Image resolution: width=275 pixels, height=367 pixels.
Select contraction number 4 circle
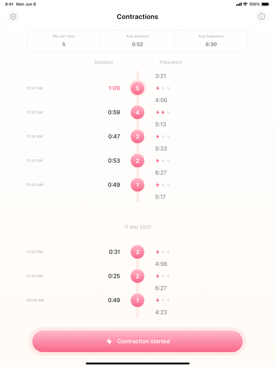point(137,112)
